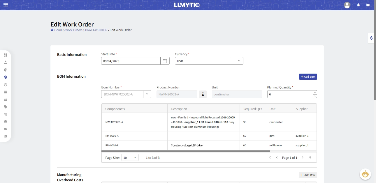Open the dashboard icon in the sidebar

[6, 55]
